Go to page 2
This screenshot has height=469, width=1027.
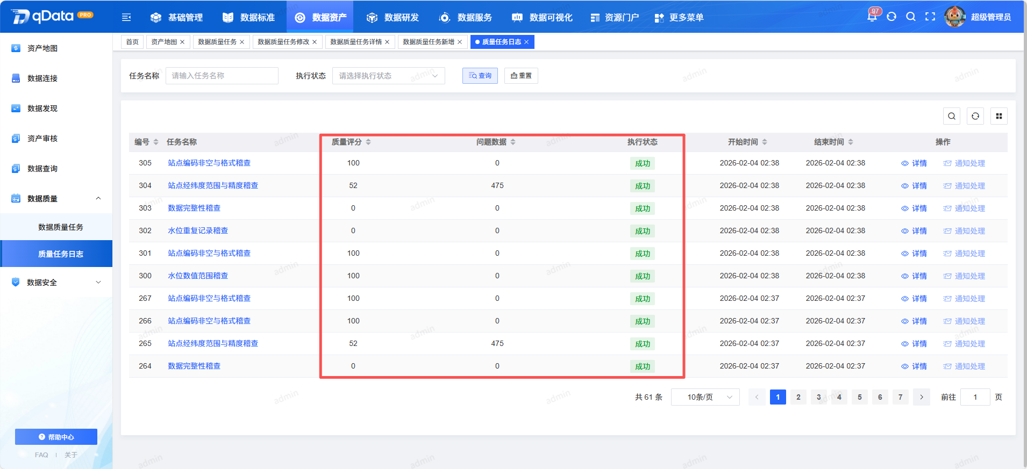pos(798,397)
